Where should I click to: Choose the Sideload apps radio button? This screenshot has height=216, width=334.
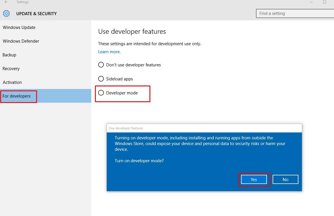101,79
